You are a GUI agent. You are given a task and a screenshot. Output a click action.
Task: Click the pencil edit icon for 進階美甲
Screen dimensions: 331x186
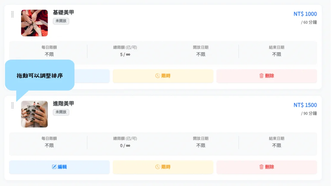pyautogui.click(x=54, y=167)
